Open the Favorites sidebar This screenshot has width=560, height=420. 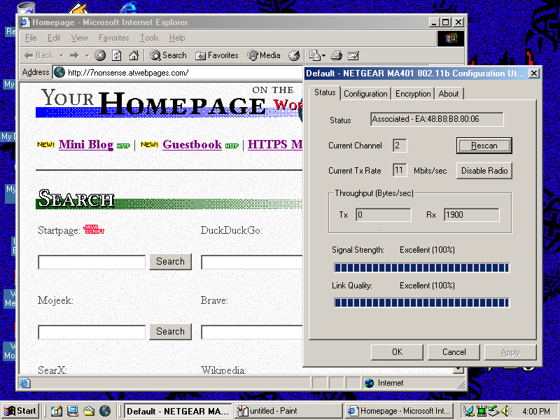point(216,55)
